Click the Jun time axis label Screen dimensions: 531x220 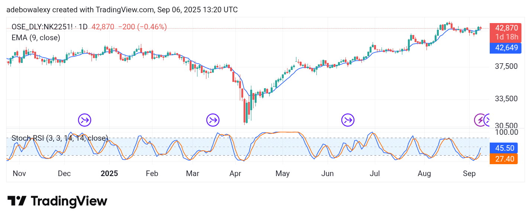[328, 173]
